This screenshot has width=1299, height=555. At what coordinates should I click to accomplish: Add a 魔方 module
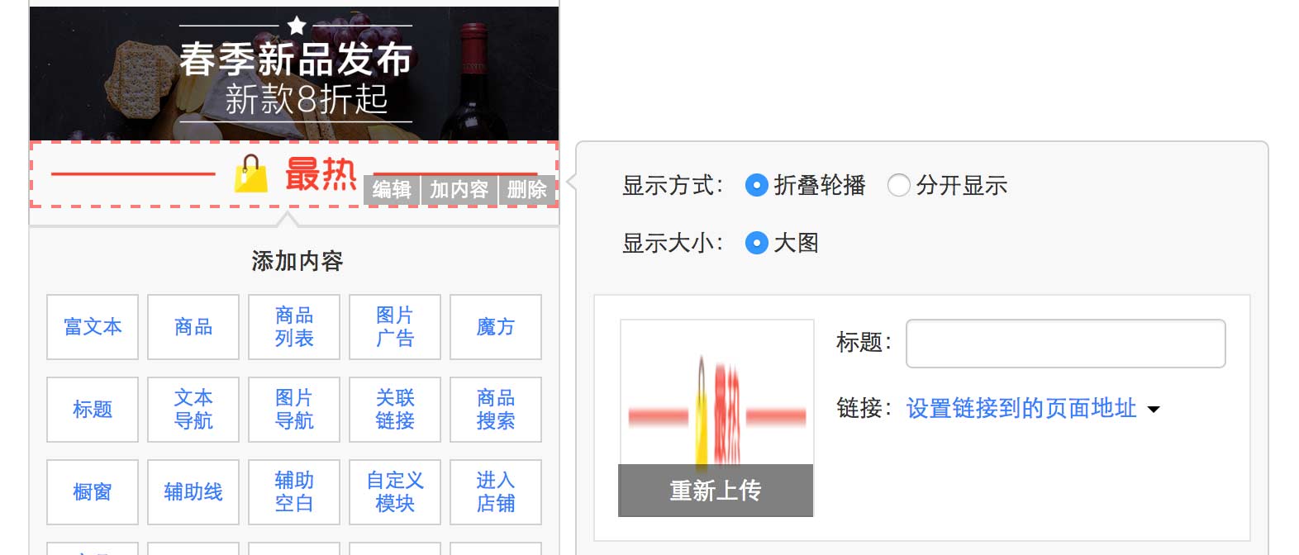pos(496,327)
